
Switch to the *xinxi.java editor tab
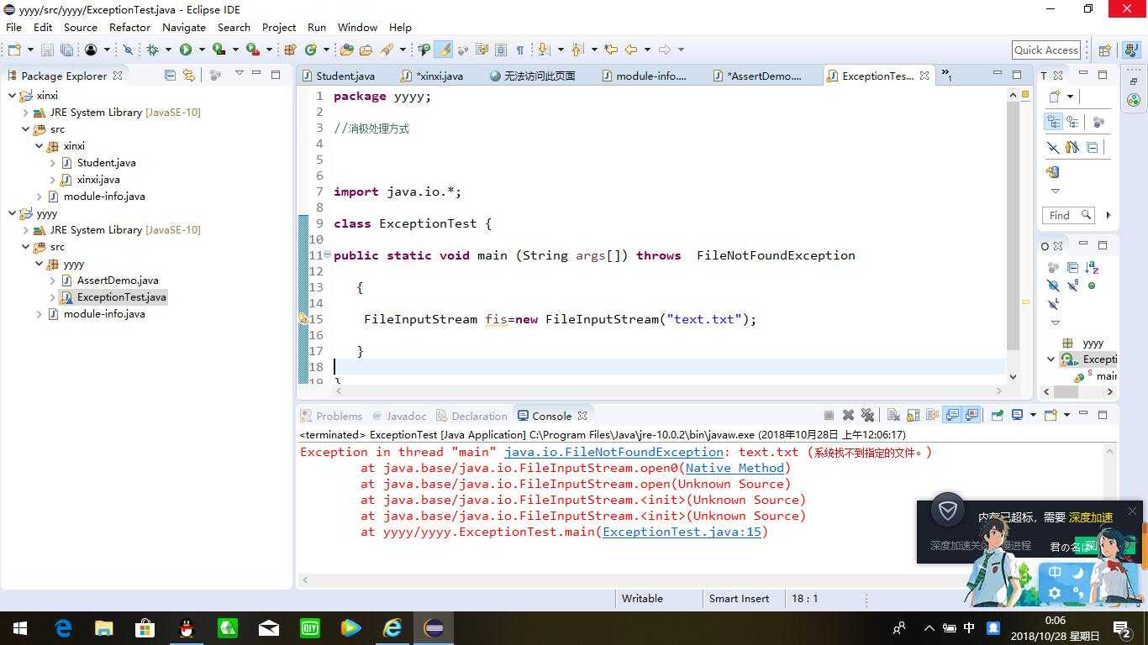click(x=434, y=76)
